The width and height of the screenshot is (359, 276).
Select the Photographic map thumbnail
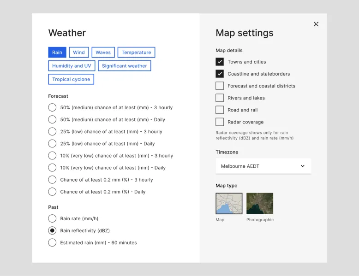(x=260, y=204)
